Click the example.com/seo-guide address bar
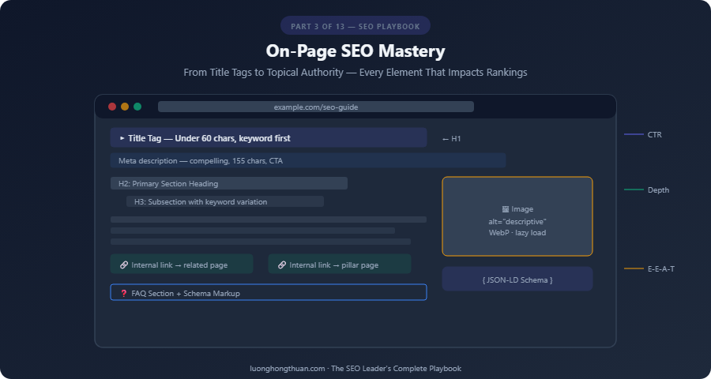The width and height of the screenshot is (711, 379). (x=315, y=107)
